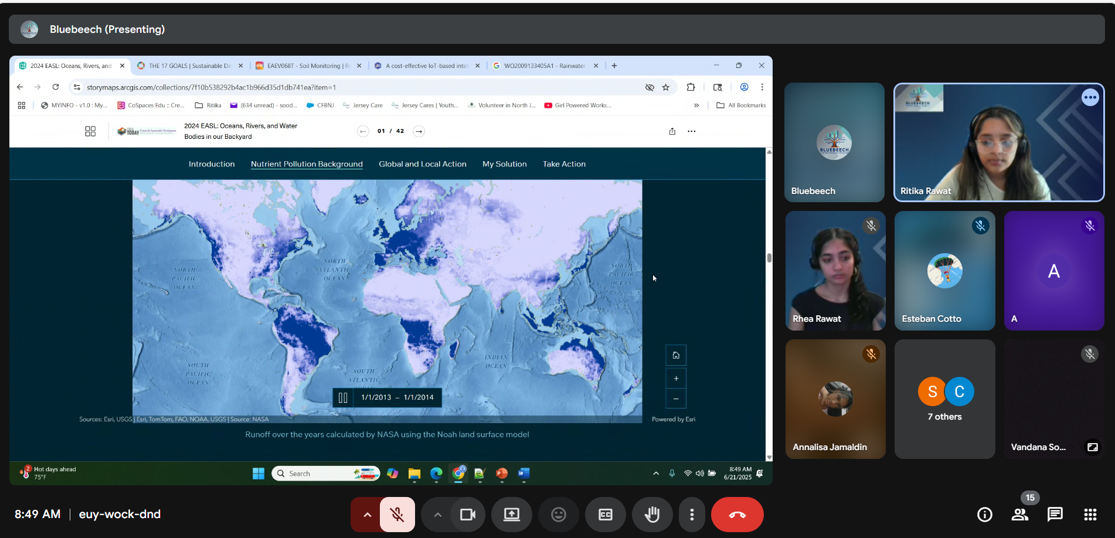Viewport: 1115px width, 538px height.
Task: Open the chat panel icon
Action: [x=1055, y=515]
